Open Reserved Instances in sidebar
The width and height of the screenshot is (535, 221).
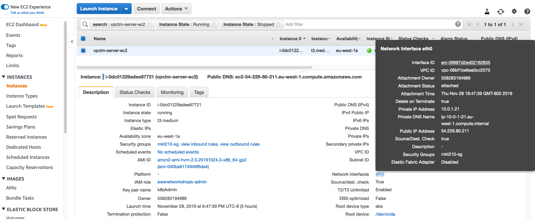[26, 137]
